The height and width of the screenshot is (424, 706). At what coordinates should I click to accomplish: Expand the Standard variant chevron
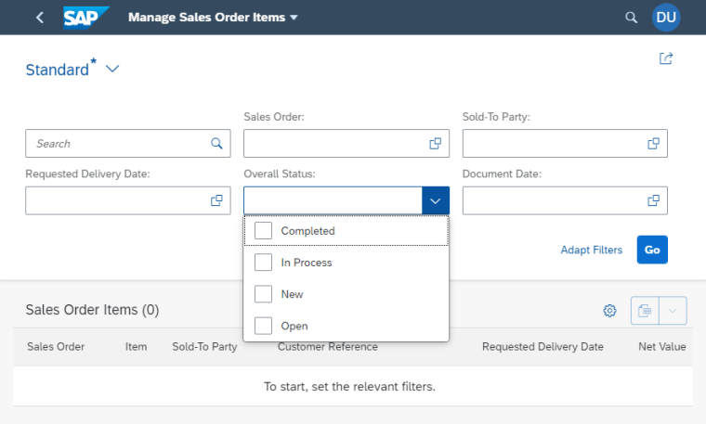[112, 70]
